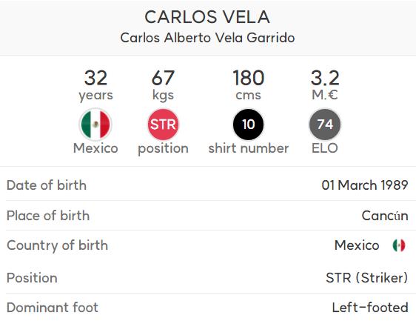Click the Date of birth row label

(x=47, y=185)
